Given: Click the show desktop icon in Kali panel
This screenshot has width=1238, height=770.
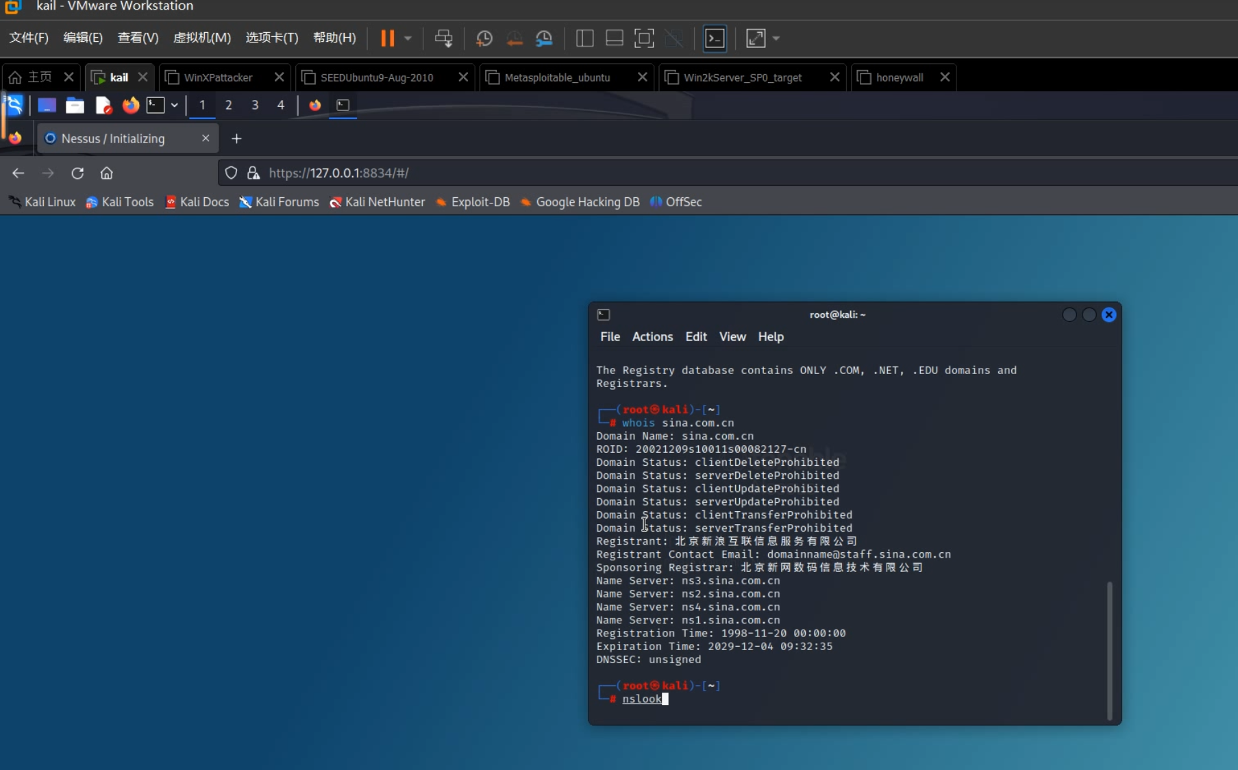Looking at the screenshot, I should [47, 105].
